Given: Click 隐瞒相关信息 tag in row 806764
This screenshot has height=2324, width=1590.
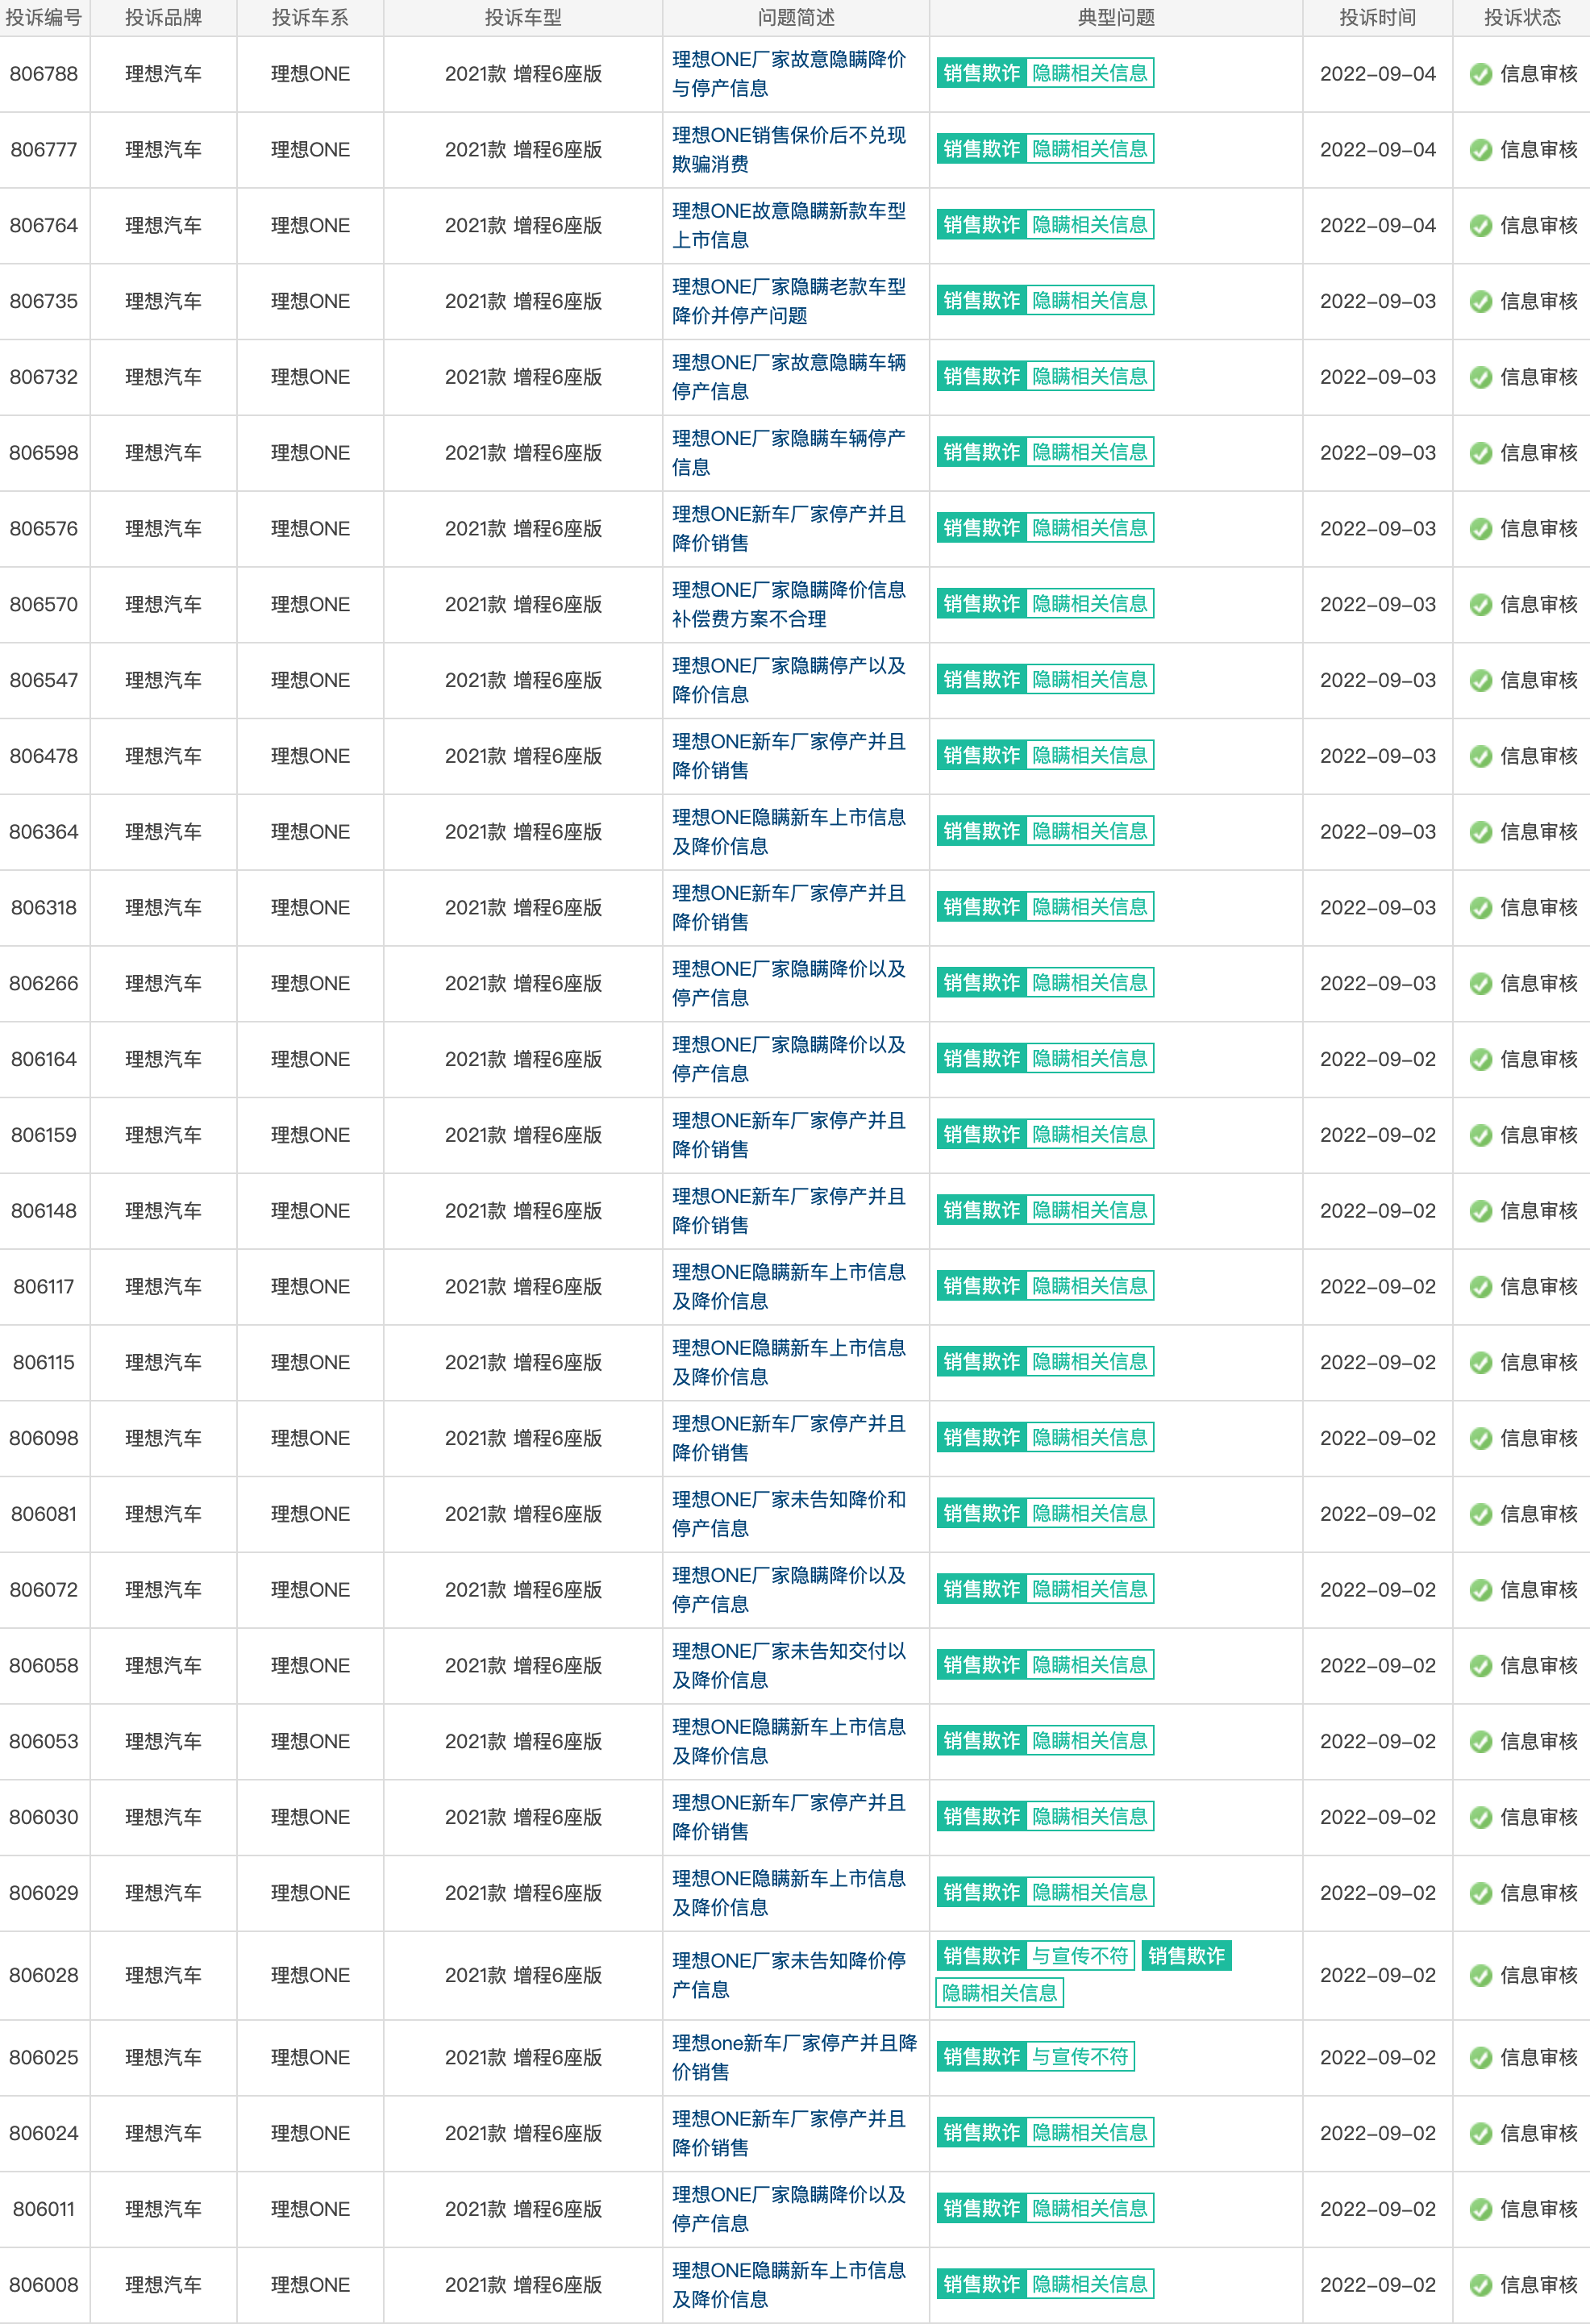Looking at the screenshot, I should tap(1090, 225).
